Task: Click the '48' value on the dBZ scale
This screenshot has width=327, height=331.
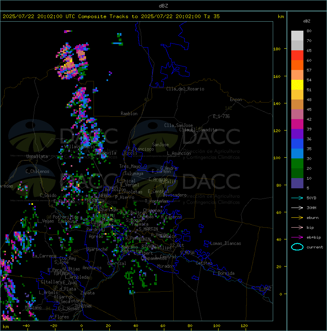Action: pos(309,99)
